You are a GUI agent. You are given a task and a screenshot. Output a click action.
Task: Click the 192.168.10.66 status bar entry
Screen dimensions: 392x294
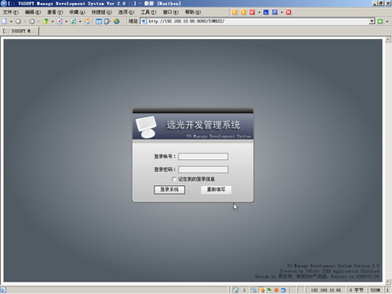point(325,290)
